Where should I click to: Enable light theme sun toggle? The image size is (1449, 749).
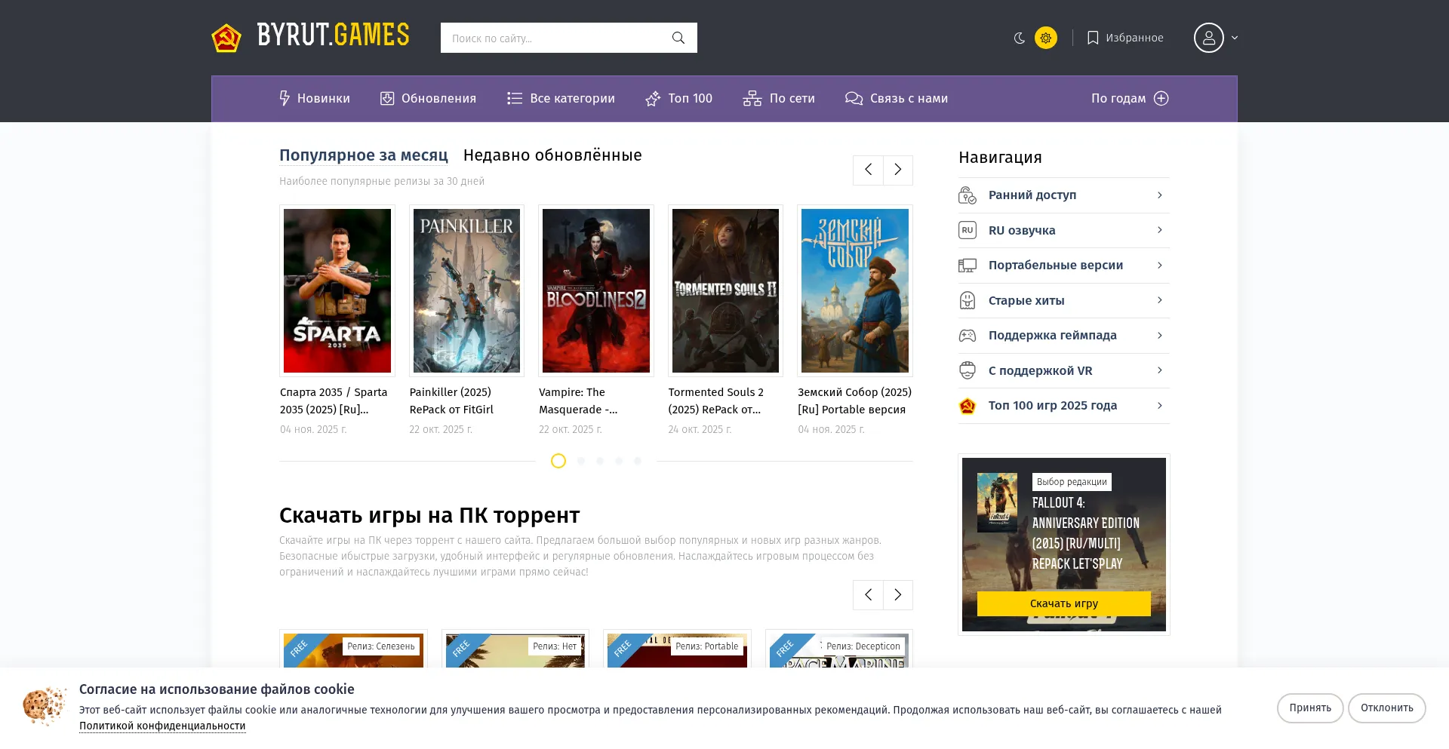[x=1045, y=38]
